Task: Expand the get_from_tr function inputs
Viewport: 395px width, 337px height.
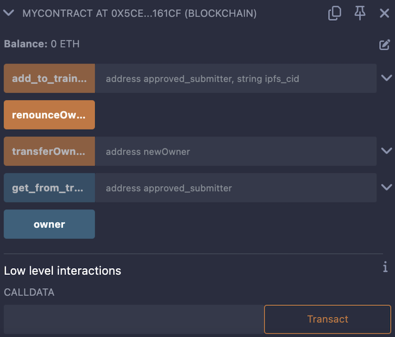Action: [x=387, y=187]
